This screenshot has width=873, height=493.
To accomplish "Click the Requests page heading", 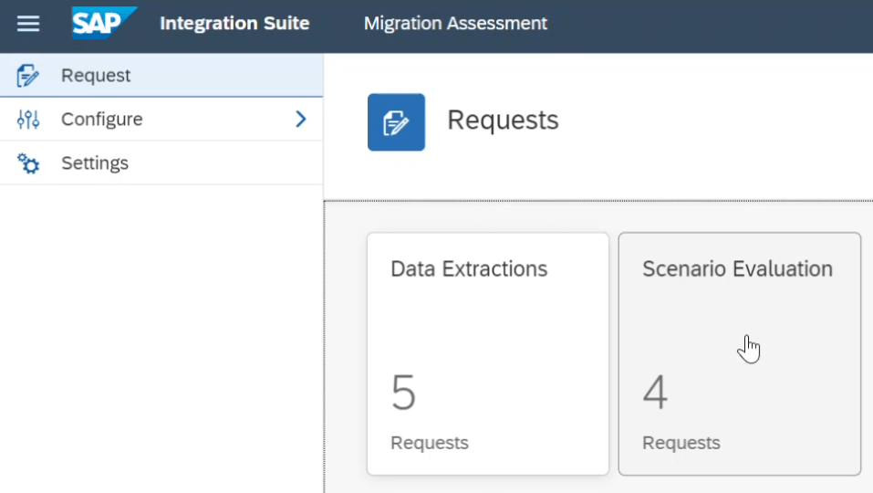I will [x=503, y=121].
